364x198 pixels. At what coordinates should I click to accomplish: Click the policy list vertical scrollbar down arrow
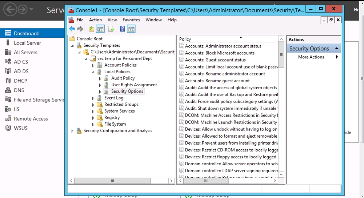(x=281, y=174)
